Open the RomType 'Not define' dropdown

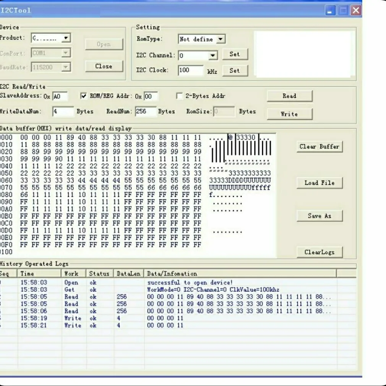tap(221, 39)
